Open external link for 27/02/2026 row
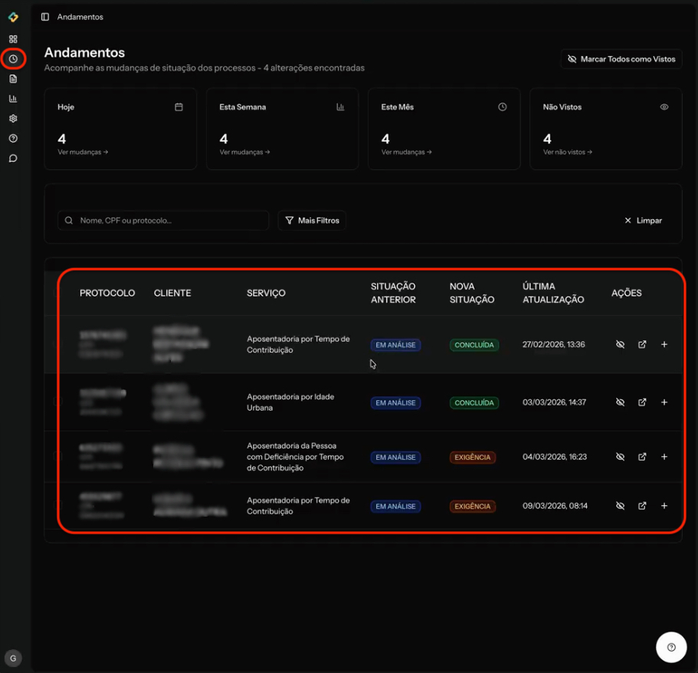Image resolution: width=698 pixels, height=673 pixels. (x=642, y=345)
